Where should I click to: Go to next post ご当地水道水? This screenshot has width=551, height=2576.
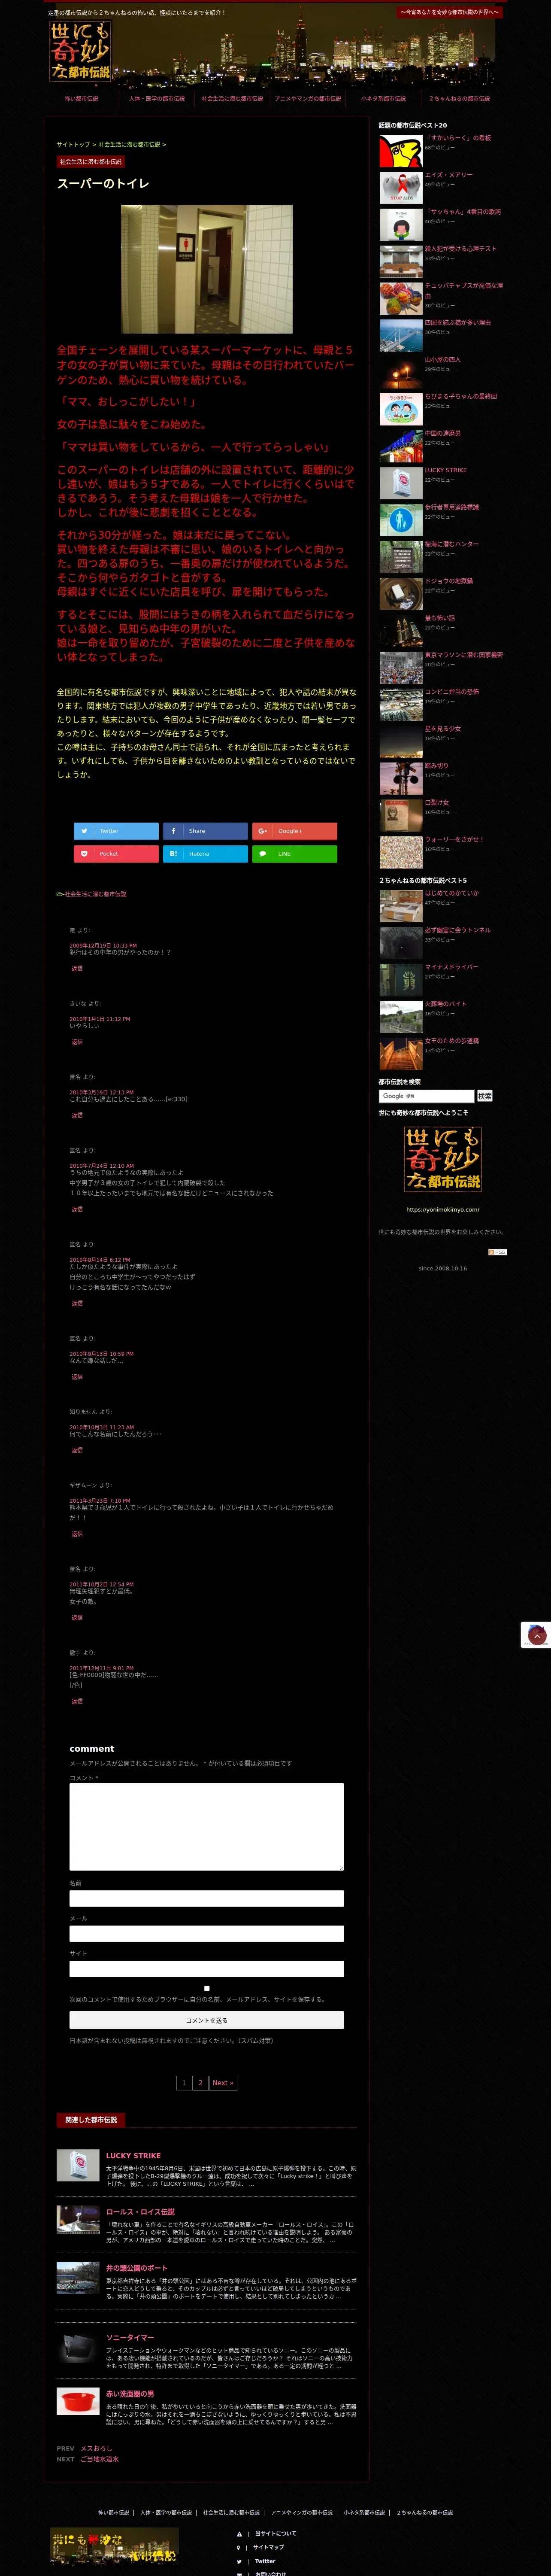[x=100, y=2459]
